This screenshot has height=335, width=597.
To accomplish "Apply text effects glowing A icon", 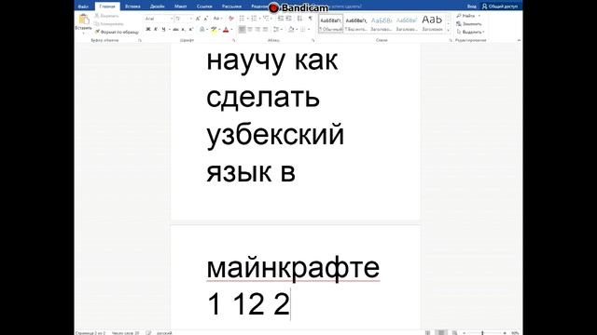I will coord(201,29).
